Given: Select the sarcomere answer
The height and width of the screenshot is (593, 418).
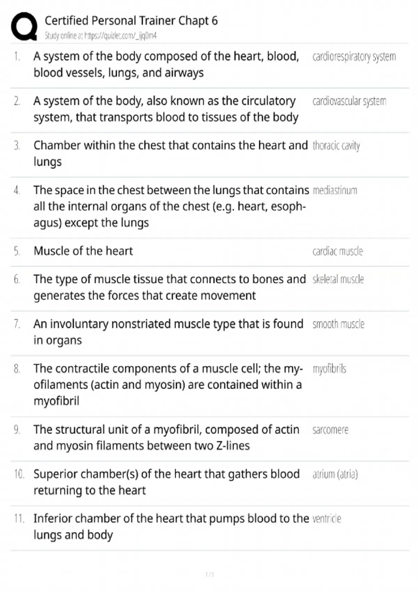Looking at the screenshot, I should click(330, 430).
